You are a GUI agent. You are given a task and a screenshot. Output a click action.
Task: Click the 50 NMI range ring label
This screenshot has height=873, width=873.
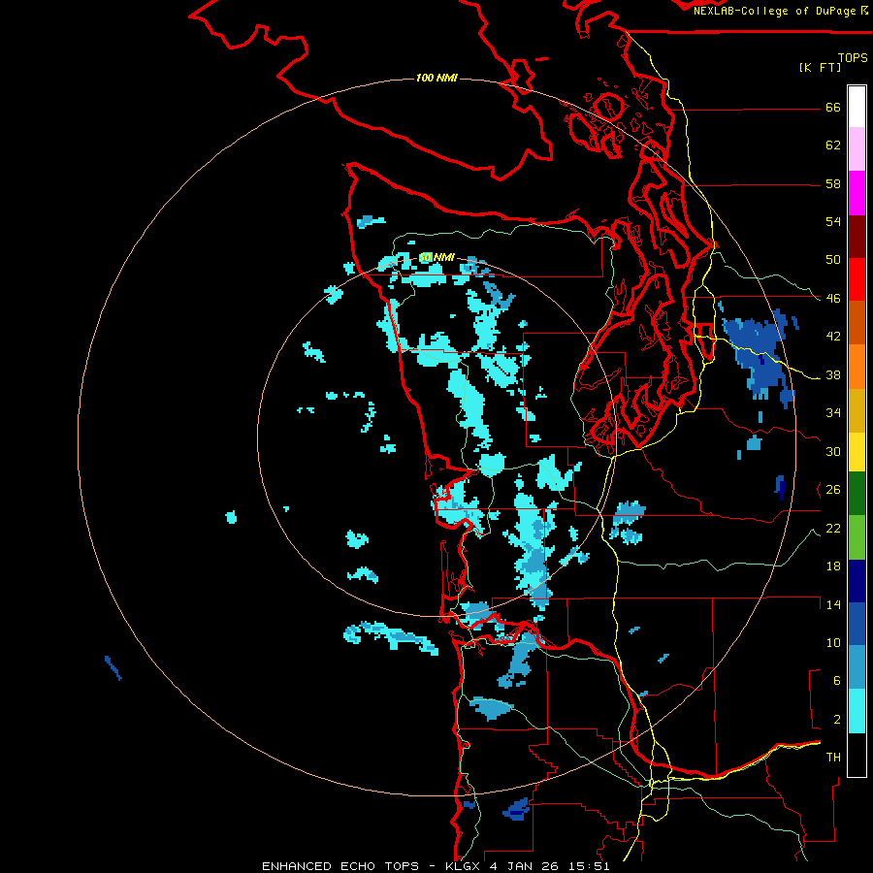(436, 257)
